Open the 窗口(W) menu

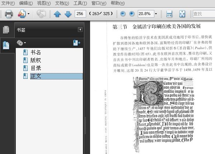(x=99, y=3)
